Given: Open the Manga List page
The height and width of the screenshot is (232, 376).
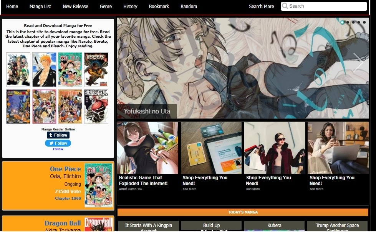Looking at the screenshot, I should pos(40,7).
